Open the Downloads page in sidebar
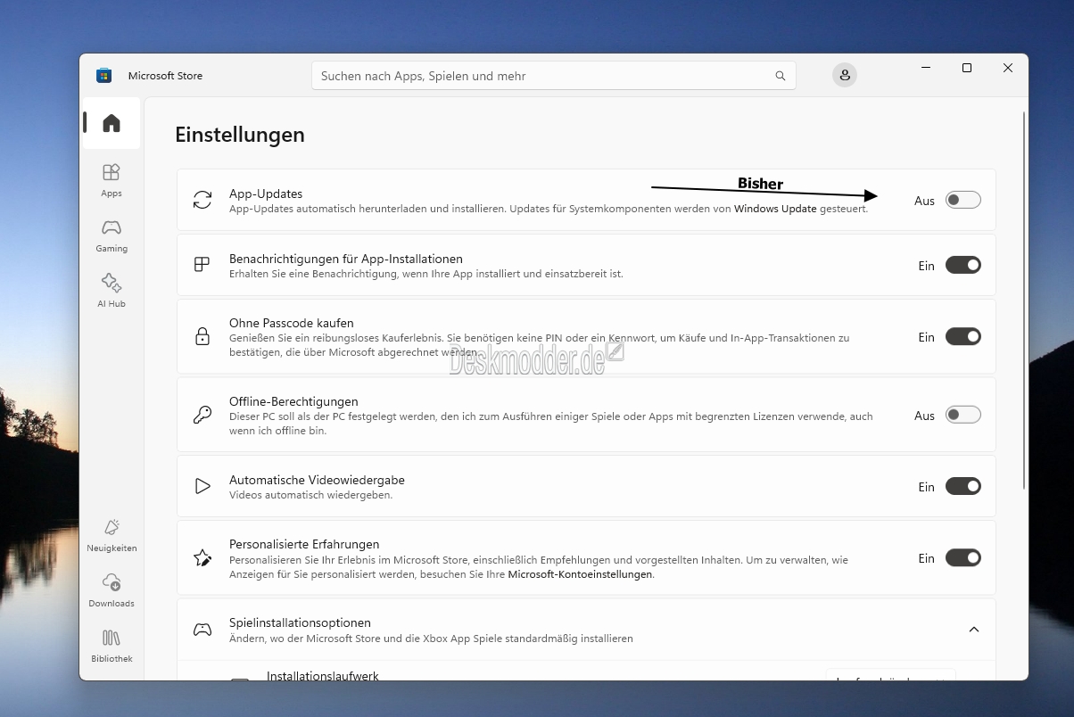Image resolution: width=1074 pixels, height=717 pixels. click(x=112, y=590)
